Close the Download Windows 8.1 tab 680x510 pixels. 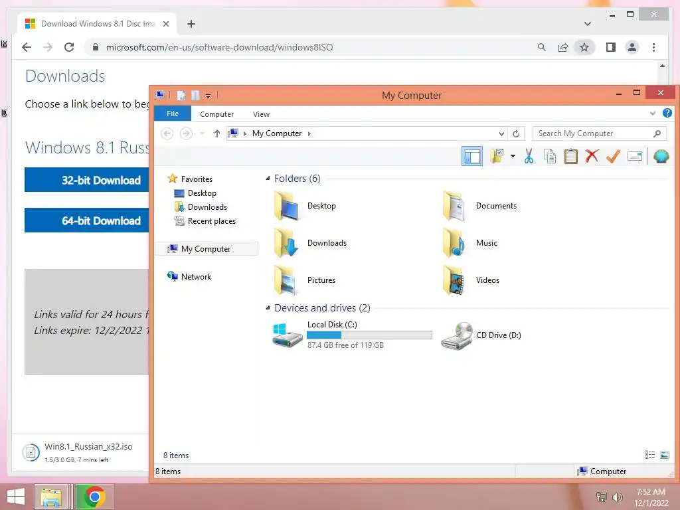pyautogui.click(x=165, y=24)
